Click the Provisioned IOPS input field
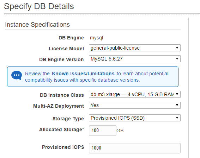Viewport: 200px width, 158px height. pyautogui.click(x=134, y=148)
